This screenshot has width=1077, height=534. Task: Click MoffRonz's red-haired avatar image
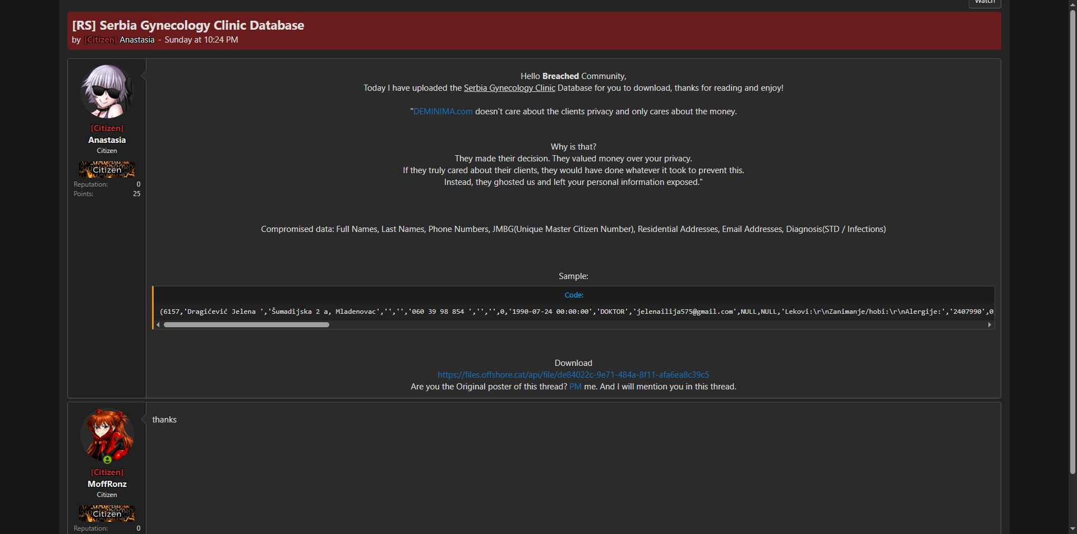coord(107,434)
